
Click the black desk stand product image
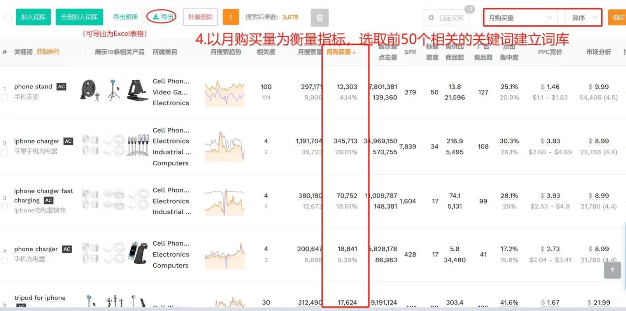(138, 91)
